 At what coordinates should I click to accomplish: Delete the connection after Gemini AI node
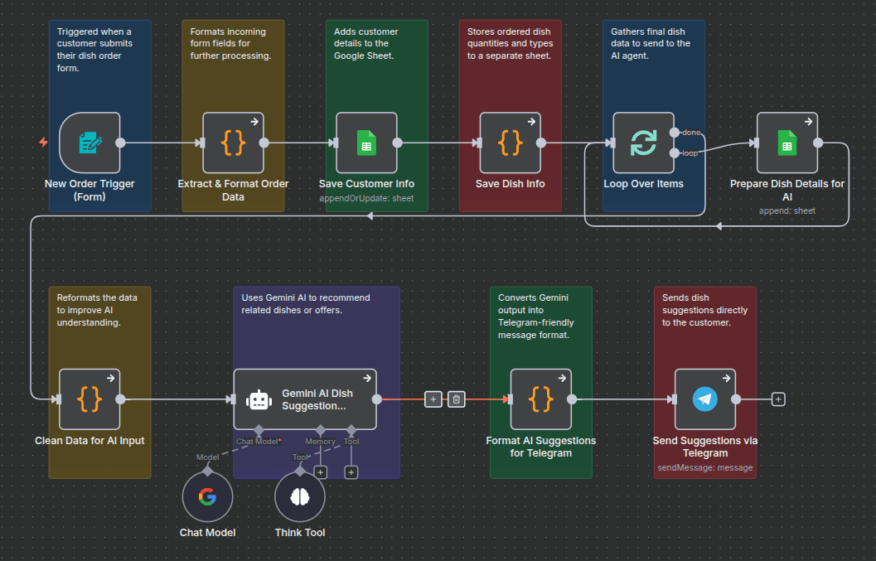coord(456,399)
